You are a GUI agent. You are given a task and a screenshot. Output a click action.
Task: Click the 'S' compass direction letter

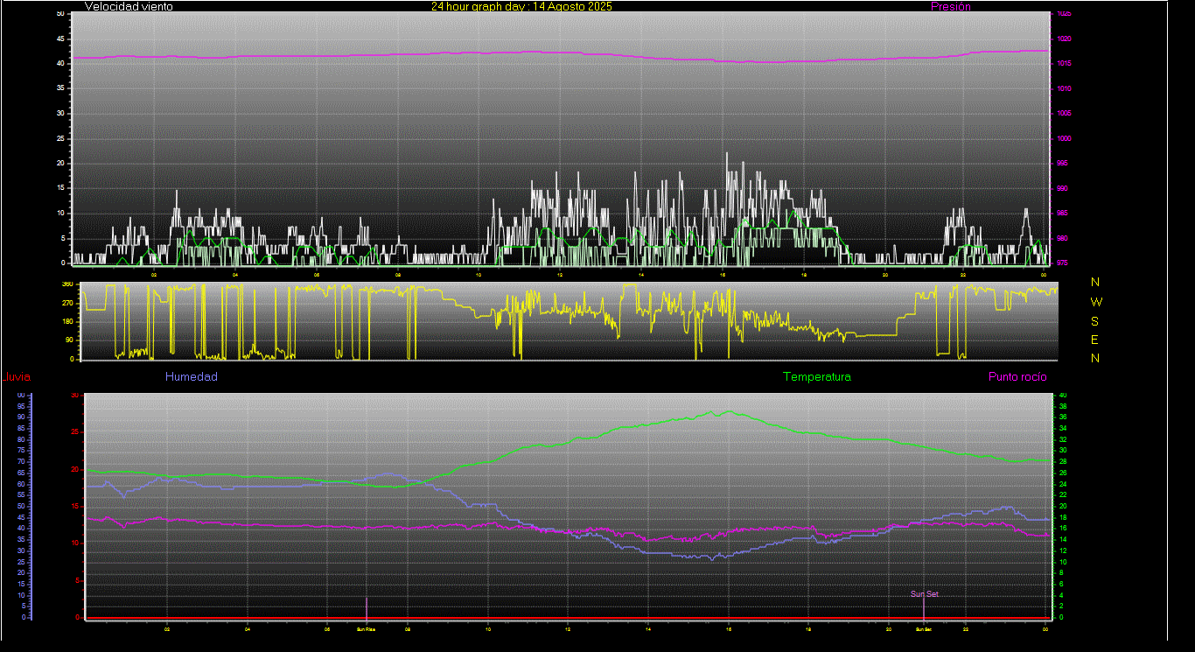click(x=1095, y=320)
